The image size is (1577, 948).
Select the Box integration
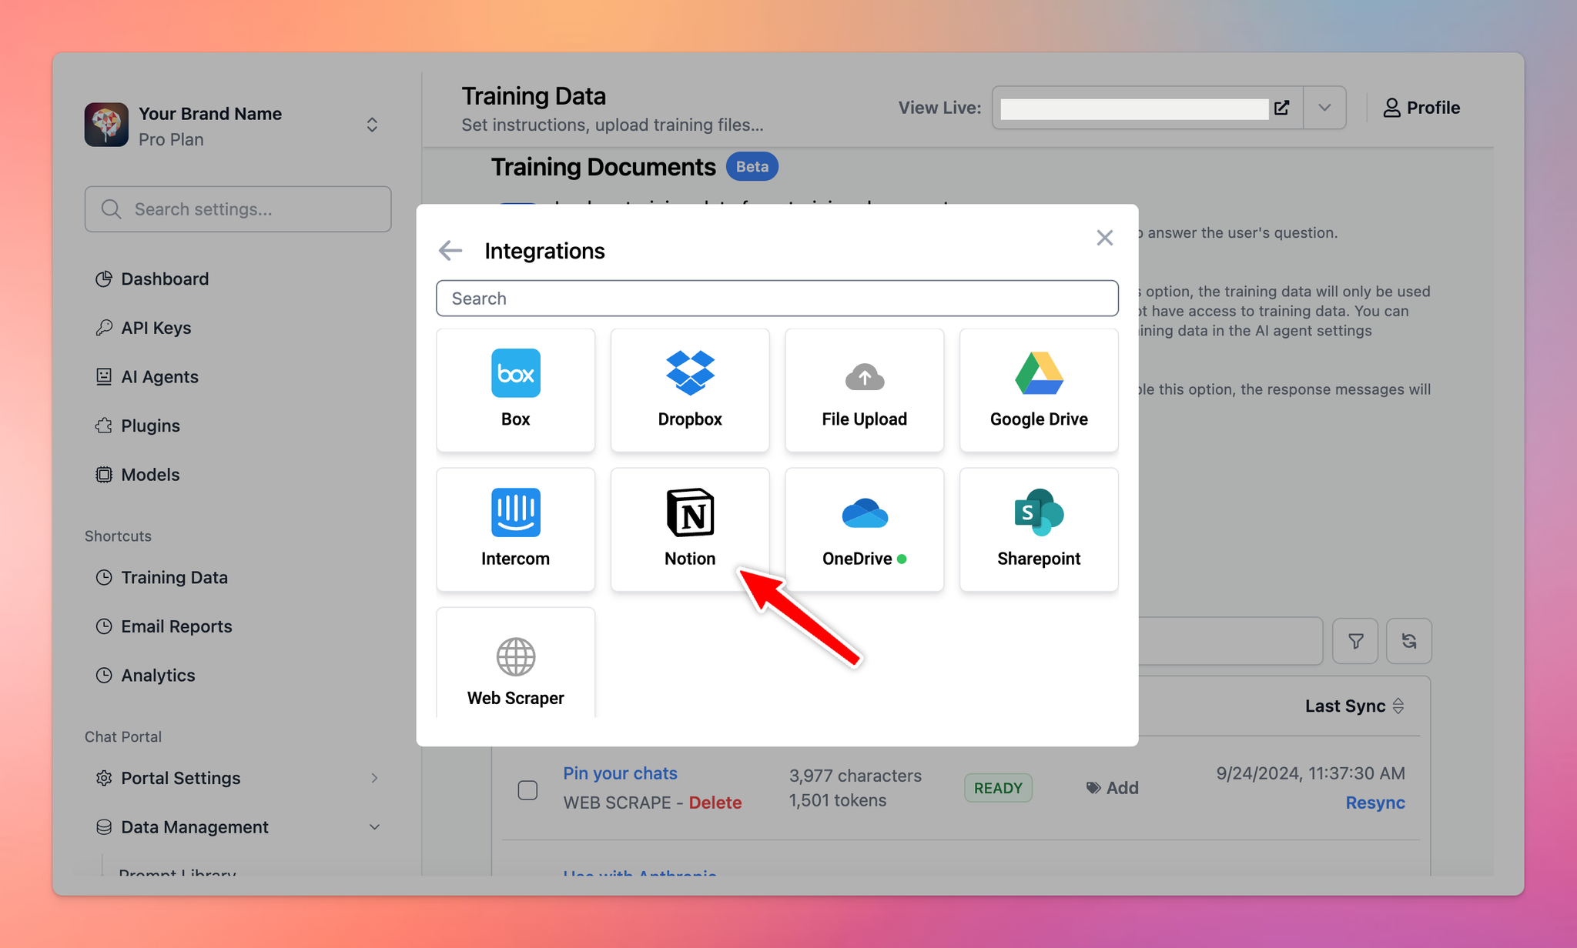(515, 390)
